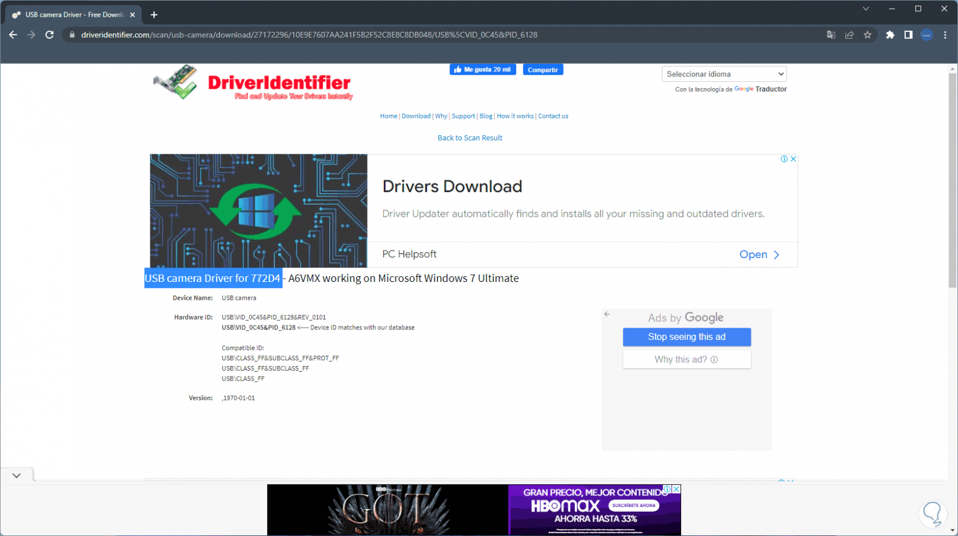Image resolution: width=958 pixels, height=536 pixels.
Task: Click Back to Scan Result link
Action: point(470,138)
